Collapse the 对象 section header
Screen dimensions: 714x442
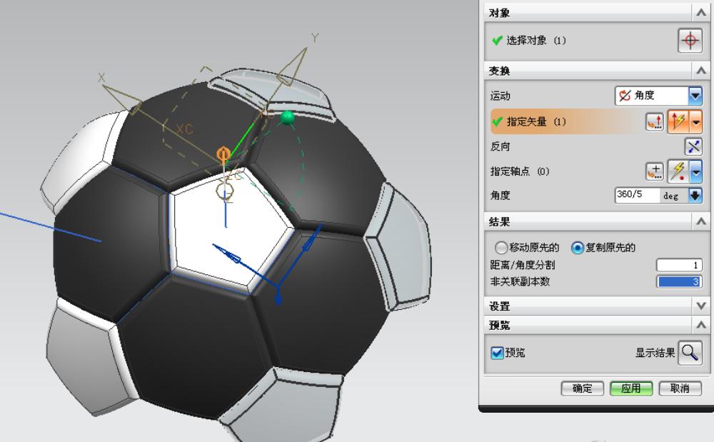pos(703,12)
